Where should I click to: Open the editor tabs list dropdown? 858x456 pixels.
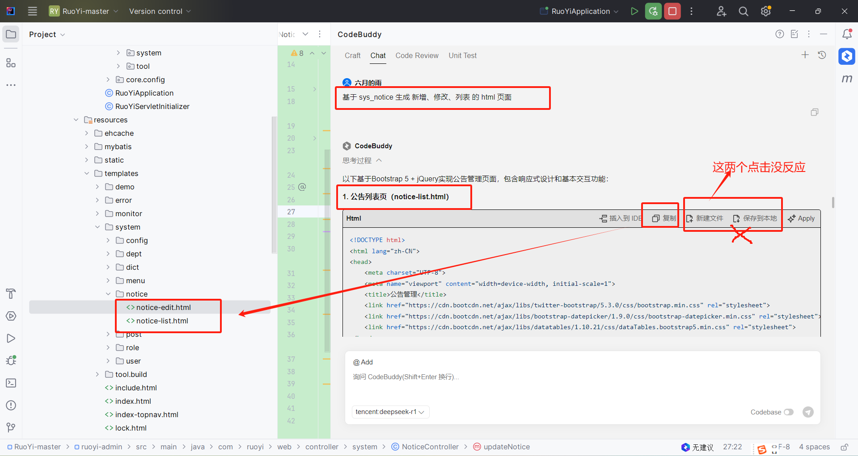click(x=305, y=34)
